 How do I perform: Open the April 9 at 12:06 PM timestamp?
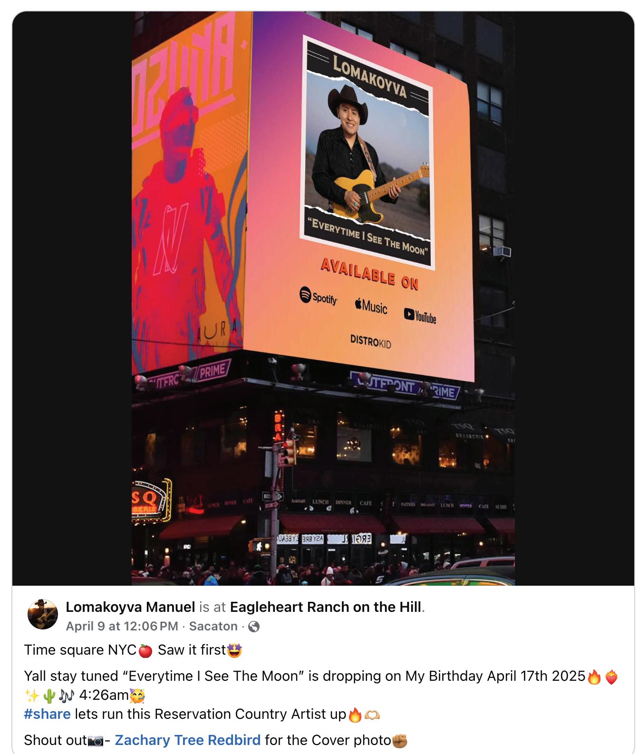122,627
